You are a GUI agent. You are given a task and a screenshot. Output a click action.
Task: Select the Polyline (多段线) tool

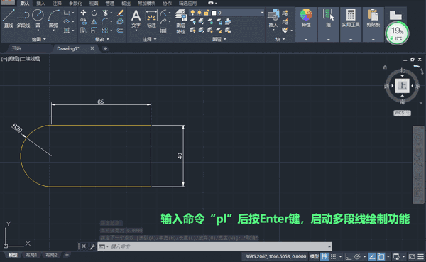pos(23,18)
